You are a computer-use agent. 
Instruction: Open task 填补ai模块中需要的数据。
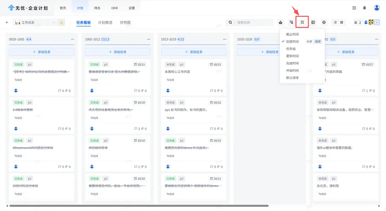pos(335,148)
